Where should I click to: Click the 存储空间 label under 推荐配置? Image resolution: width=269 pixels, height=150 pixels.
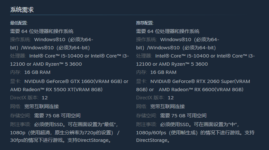coord(146,116)
